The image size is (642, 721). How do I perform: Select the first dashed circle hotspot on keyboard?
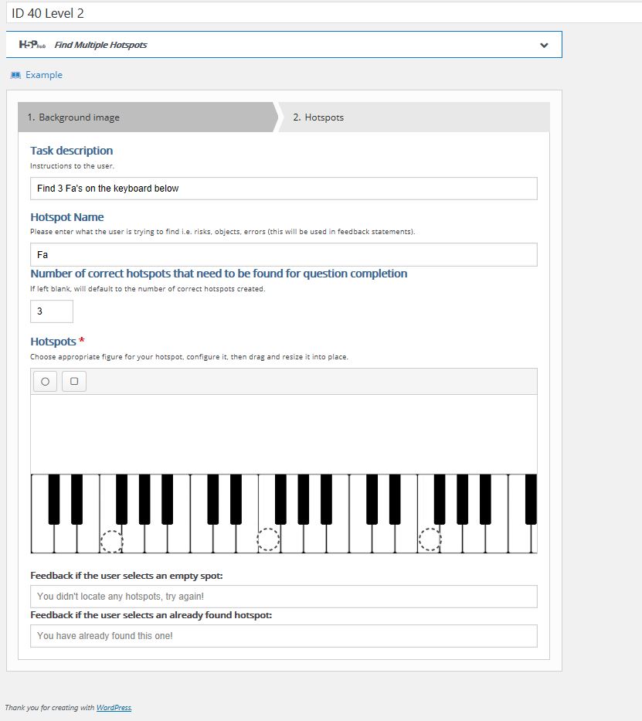click(112, 541)
